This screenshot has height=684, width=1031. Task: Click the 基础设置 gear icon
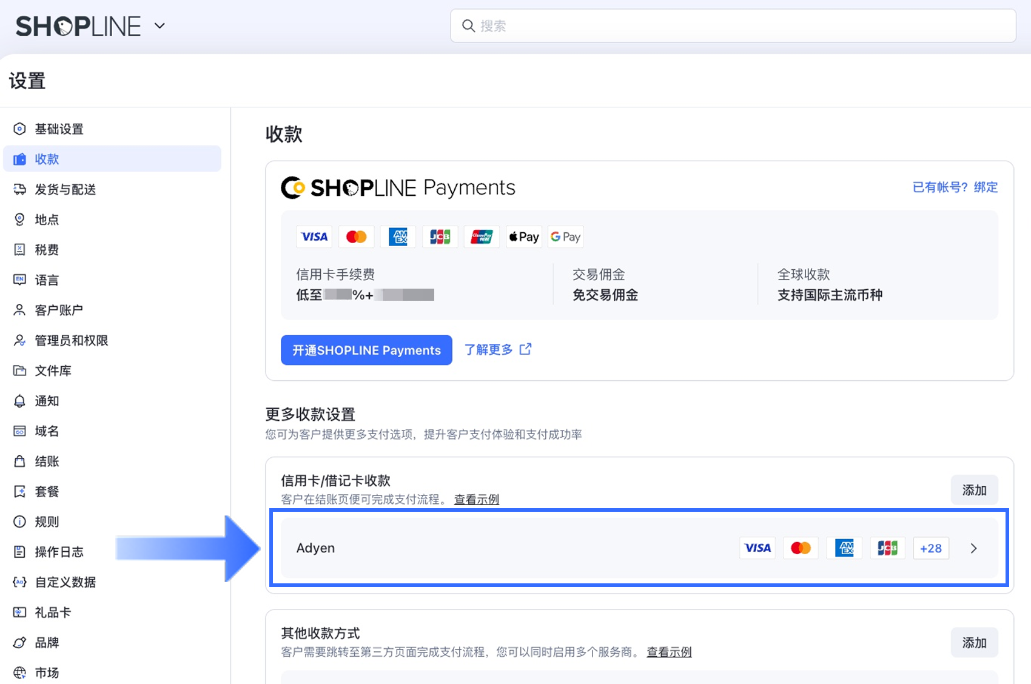coord(19,129)
